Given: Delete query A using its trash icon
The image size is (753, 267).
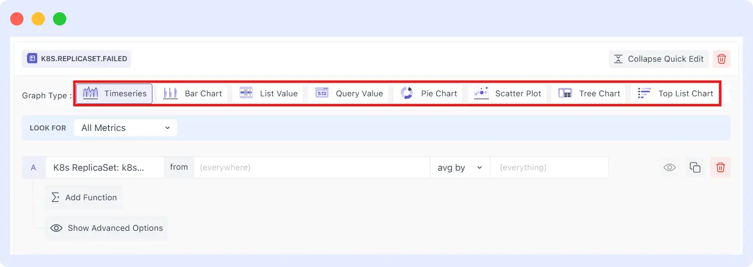Looking at the screenshot, I should tap(720, 167).
